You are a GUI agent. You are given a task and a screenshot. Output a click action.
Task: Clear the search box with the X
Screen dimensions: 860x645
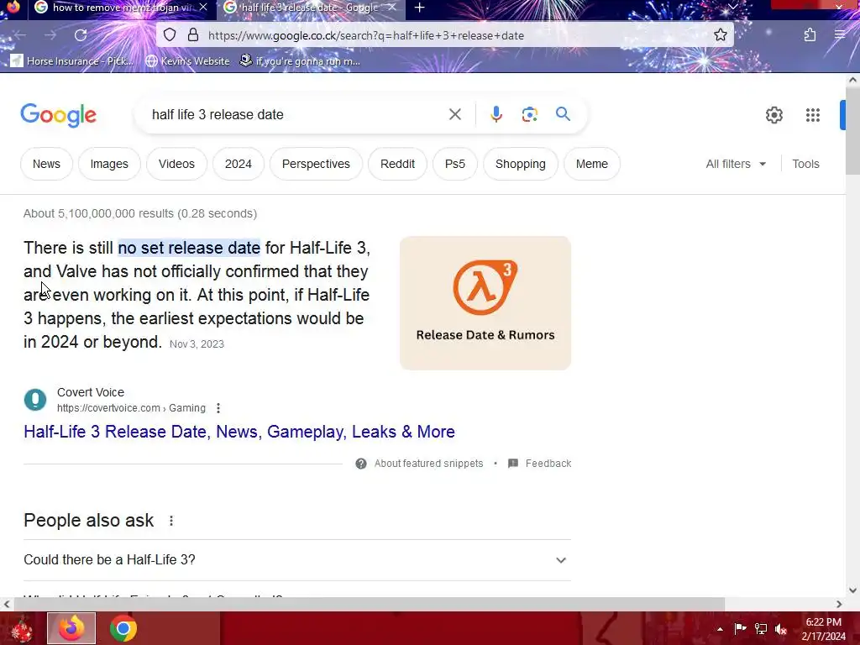454,114
